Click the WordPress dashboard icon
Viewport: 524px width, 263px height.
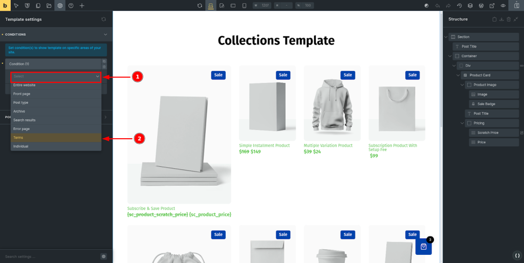pos(481,6)
